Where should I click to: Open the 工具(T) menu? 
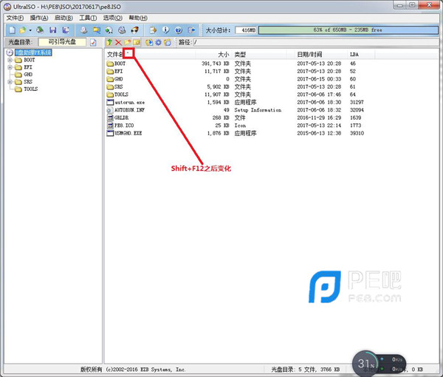pos(88,18)
